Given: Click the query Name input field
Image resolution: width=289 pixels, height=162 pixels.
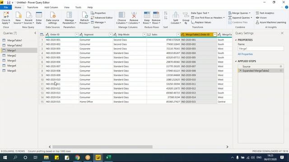Looking at the screenshot, I should (261, 49).
